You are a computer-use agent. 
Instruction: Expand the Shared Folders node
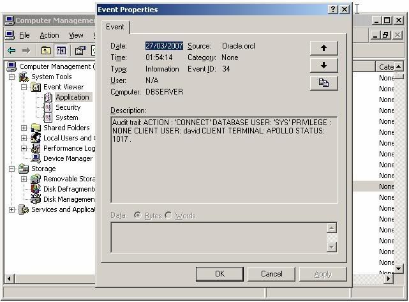tap(24, 128)
